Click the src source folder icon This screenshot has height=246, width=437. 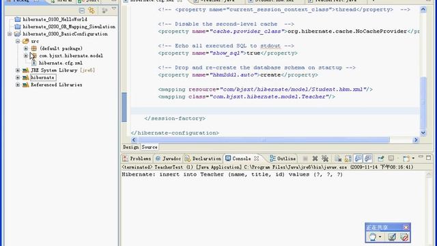[x=26, y=41]
